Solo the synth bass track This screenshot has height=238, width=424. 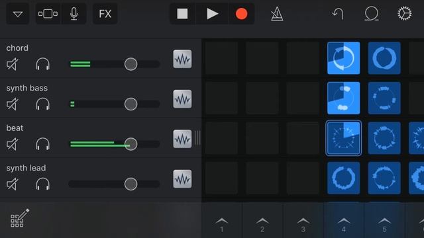(x=42, y=104)
